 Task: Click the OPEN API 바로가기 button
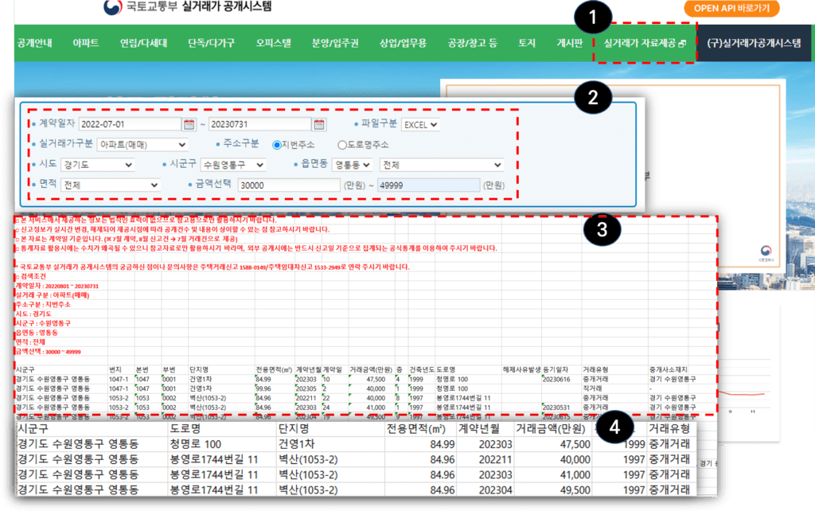tap(731, 9)
